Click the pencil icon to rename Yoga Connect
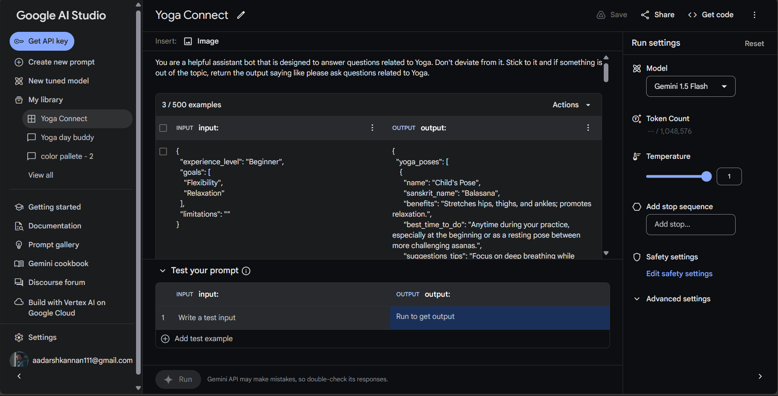Image resolution: width=778 pixels, height=396 pixels. tap(241, 15)
